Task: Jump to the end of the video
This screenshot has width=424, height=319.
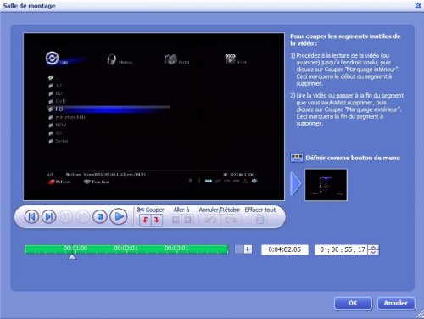Action: [x=48, y=217]
